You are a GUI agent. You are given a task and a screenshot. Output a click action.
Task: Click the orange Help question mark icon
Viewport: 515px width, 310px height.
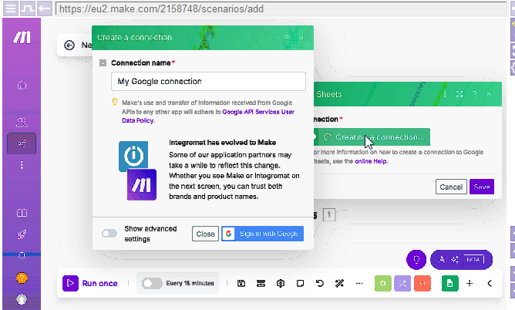tap(22, 278)
